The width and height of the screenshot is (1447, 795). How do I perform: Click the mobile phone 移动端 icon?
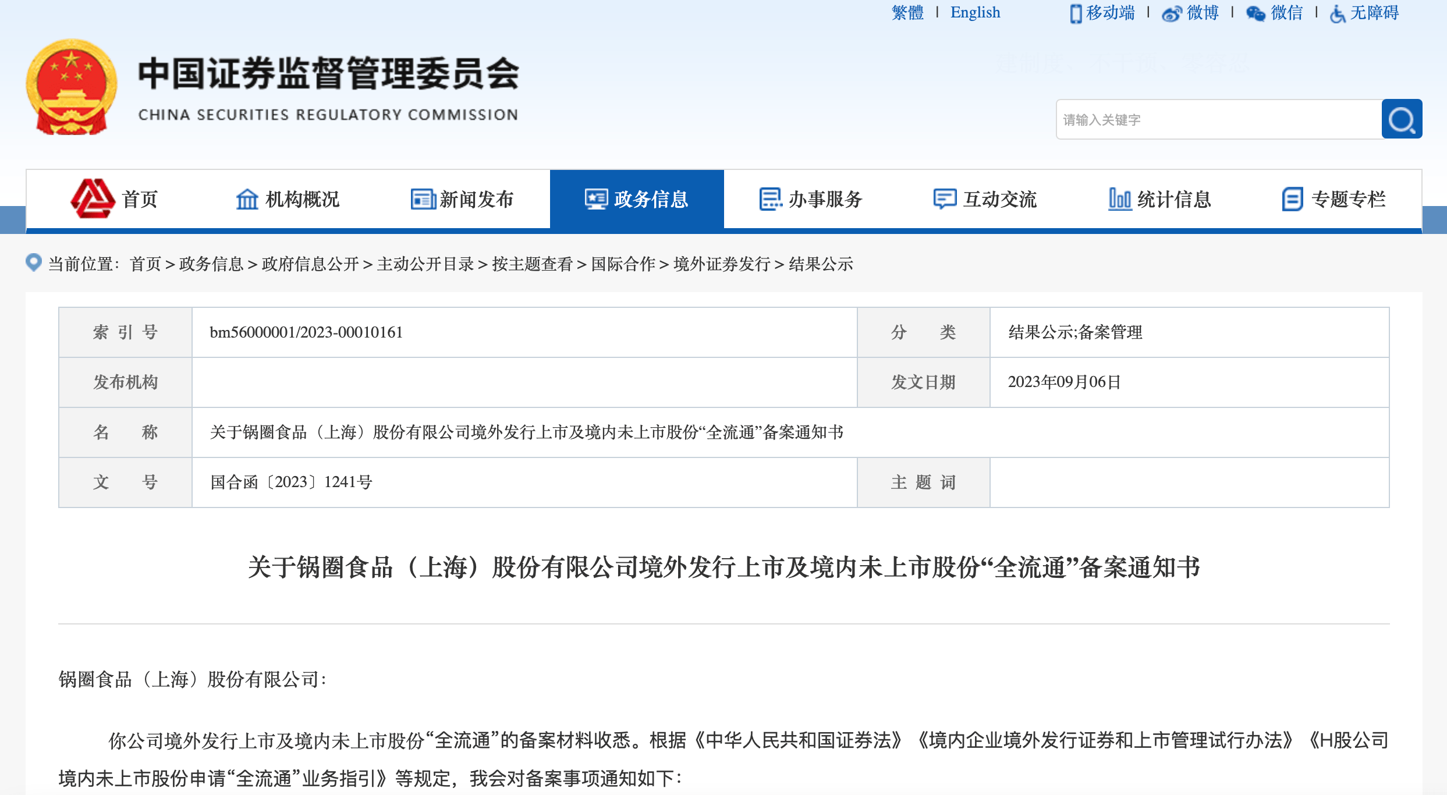pos(1076,13)
